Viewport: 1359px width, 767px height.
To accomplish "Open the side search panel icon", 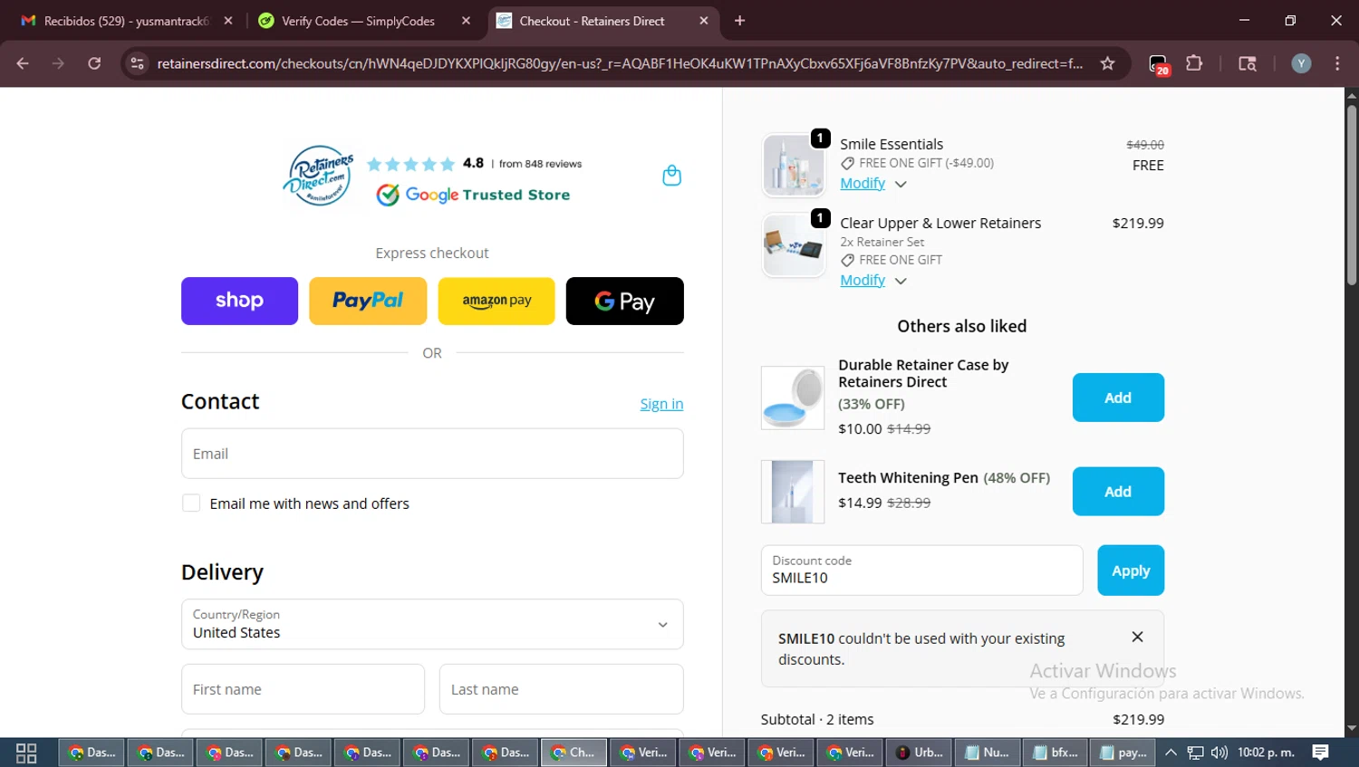I will (x=1248, y=63).
